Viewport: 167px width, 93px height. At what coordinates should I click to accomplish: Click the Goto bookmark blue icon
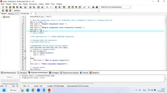coord(10,10)
